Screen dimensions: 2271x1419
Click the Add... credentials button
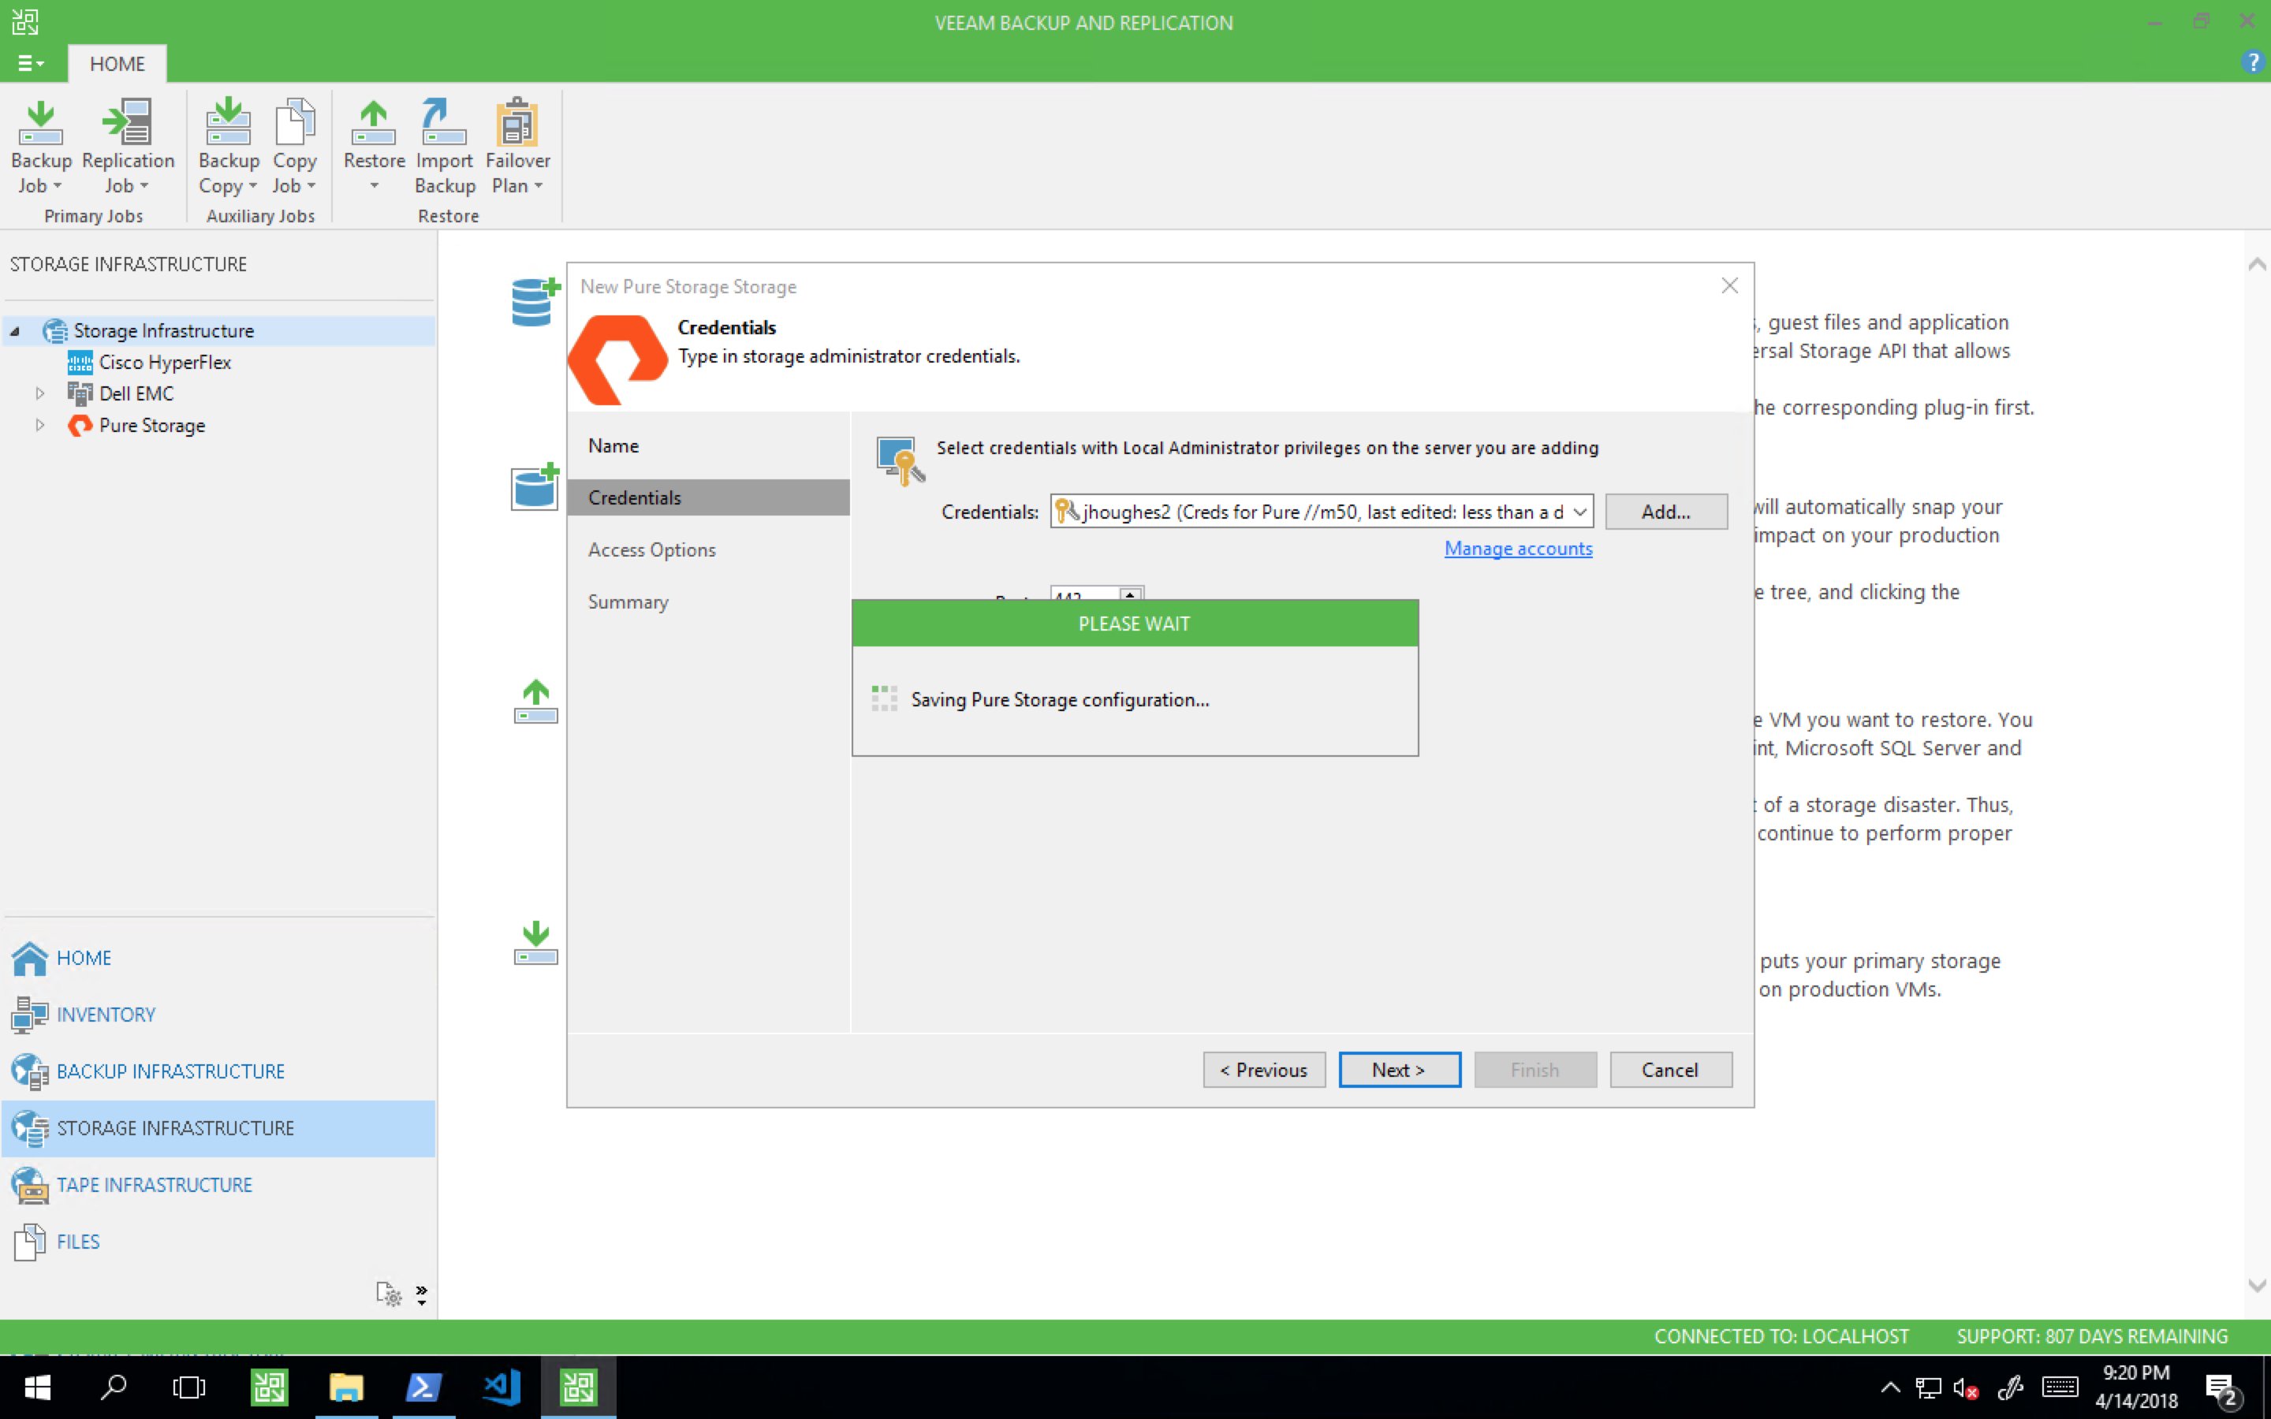pos(1665,512)
